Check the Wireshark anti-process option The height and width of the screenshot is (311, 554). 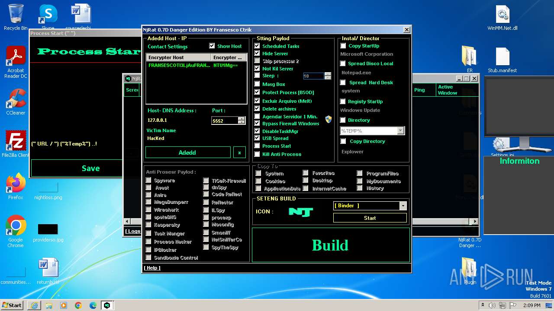(x=148, y=210)
